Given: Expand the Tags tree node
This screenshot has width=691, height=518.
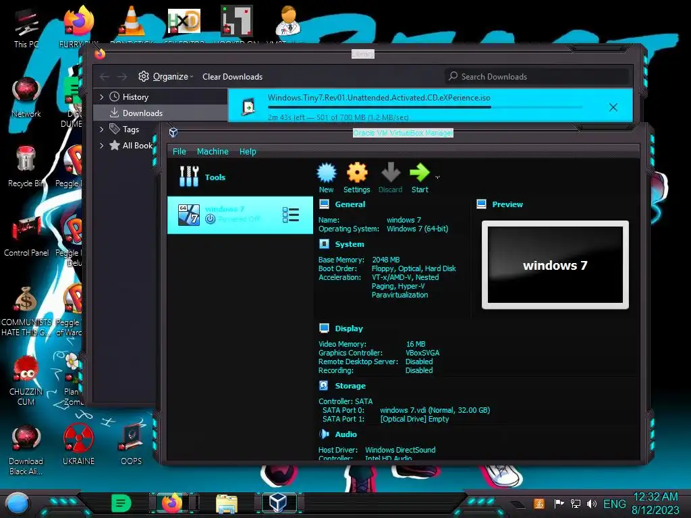Looking at the screenshot, I should pos(102,129).
